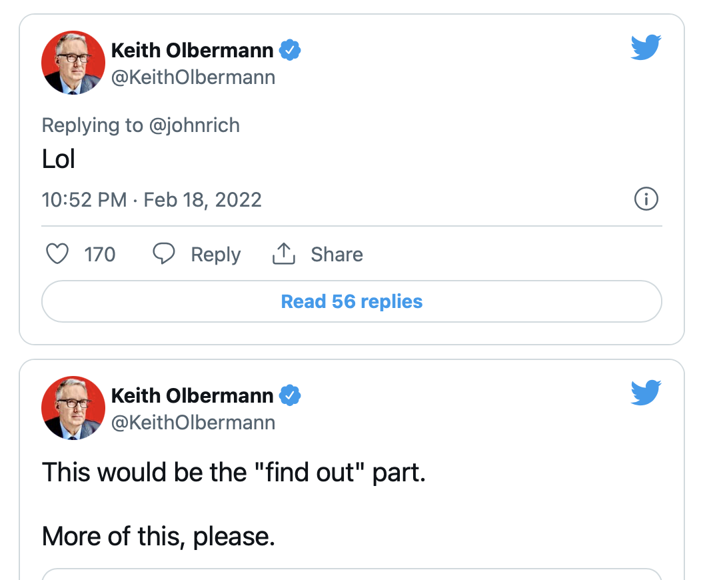This screenshot has width=705, height=580.
Task: Open the @KeithOlbermann handle in the Lol tweet
Action: [193, 77]
